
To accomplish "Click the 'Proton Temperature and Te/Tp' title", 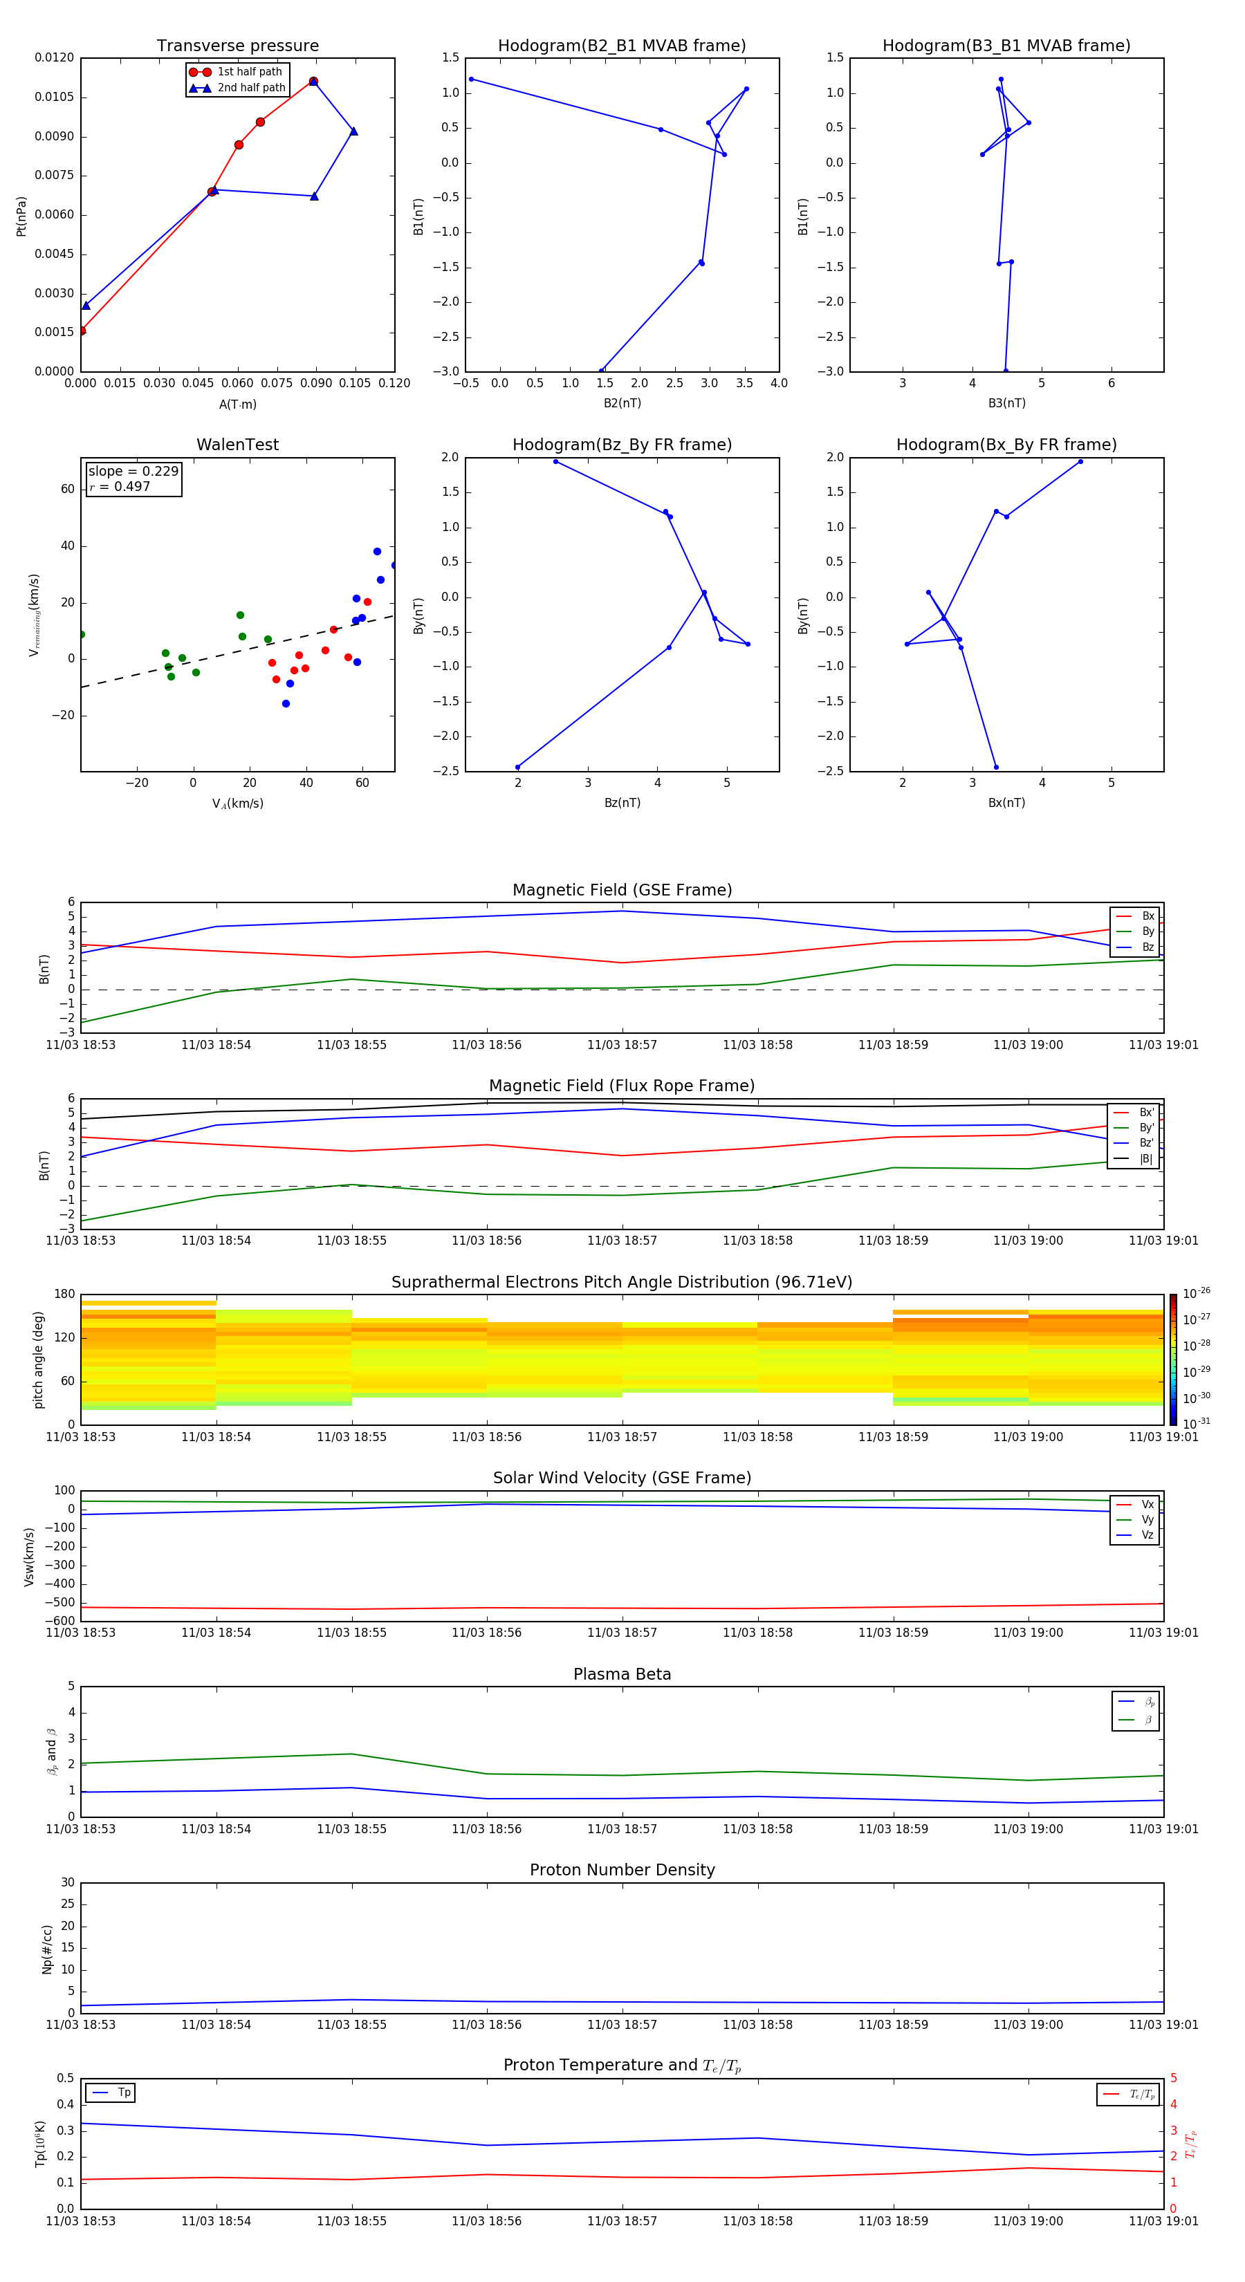I will pos(622,2067).
